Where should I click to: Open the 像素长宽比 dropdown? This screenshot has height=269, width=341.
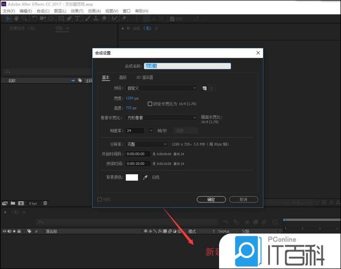click(x=161, y=118)
